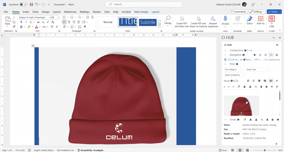Toggle show paragraph marks
This screenshot has height=152, width=284.
click(85, 27)
